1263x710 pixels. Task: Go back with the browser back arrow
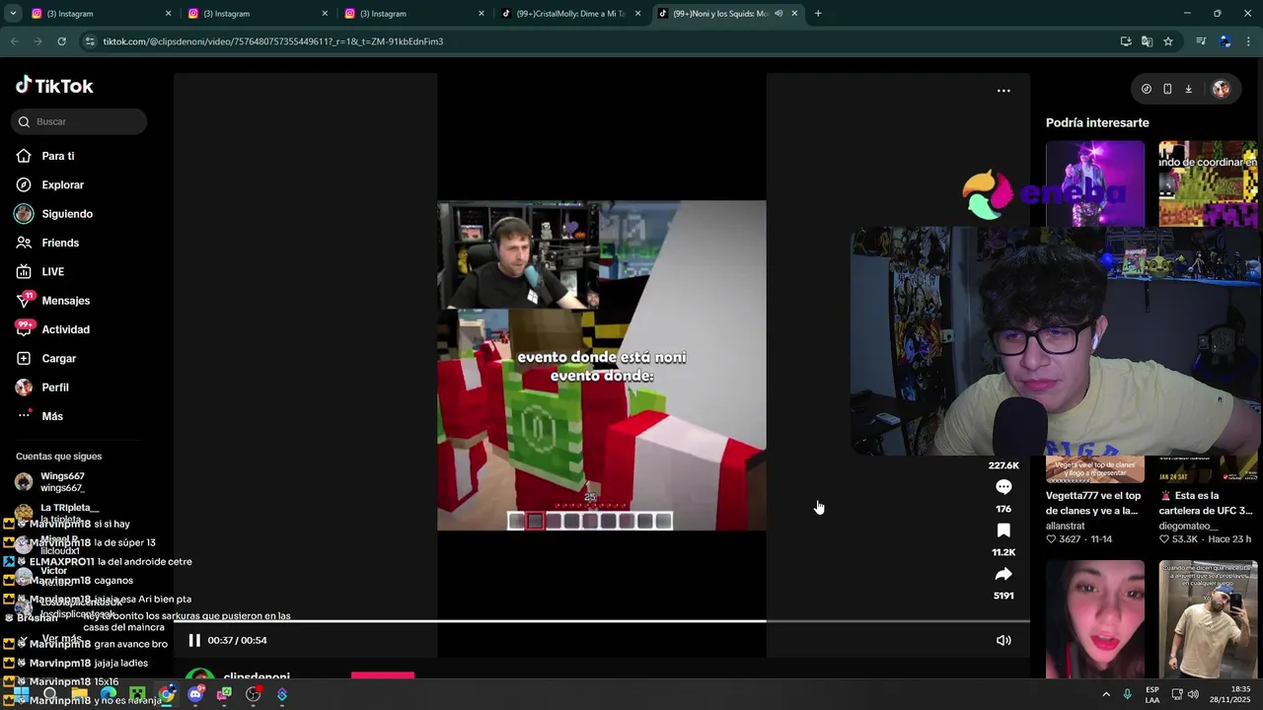coord(14,41)
